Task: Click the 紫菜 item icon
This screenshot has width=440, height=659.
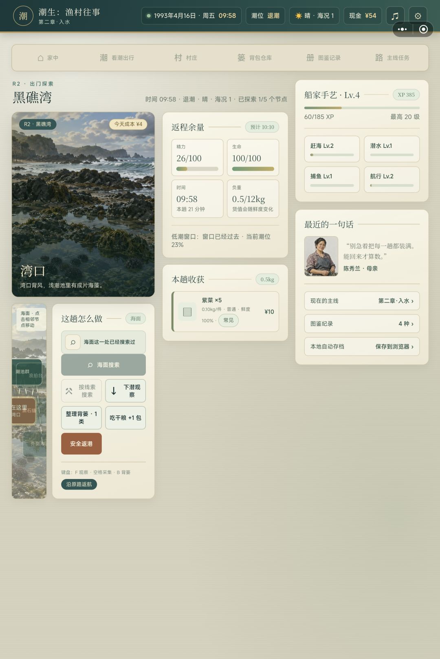Action: 187,312
